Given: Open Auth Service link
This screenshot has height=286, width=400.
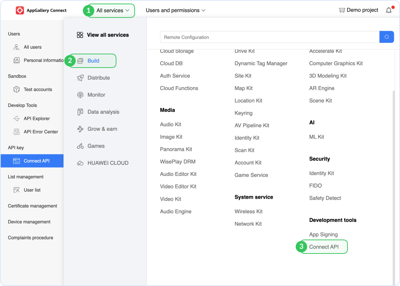Looking at the screenshot, I should click(175, 76).
